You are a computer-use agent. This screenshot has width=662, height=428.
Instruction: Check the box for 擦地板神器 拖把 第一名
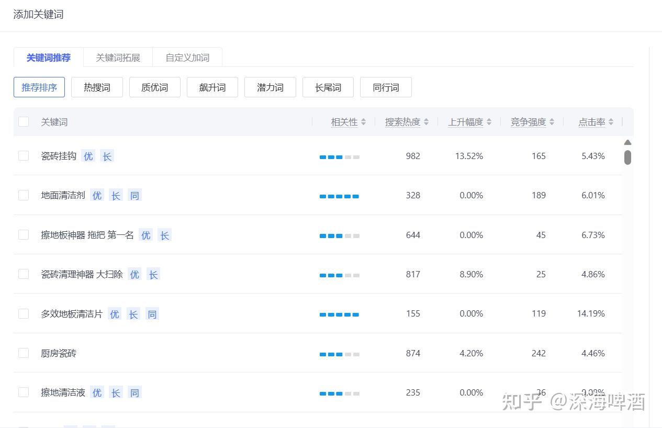point(24,234)
